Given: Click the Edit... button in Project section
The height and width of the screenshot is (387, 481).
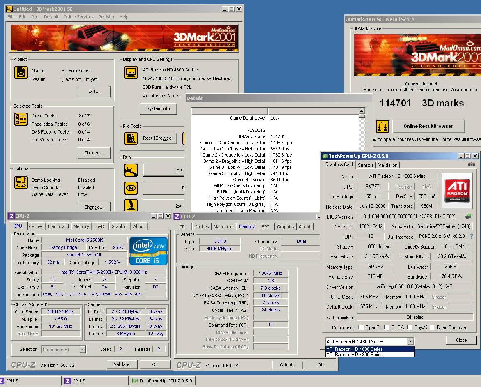Looking at the screenshot, I should point(94,92).
